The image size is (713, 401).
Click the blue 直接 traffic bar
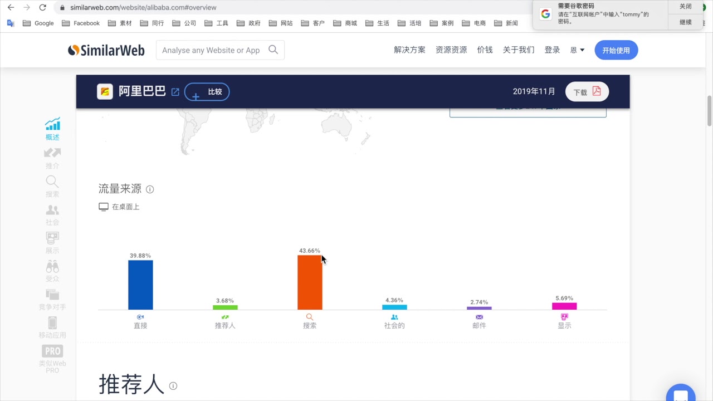[x=140, y=285]
